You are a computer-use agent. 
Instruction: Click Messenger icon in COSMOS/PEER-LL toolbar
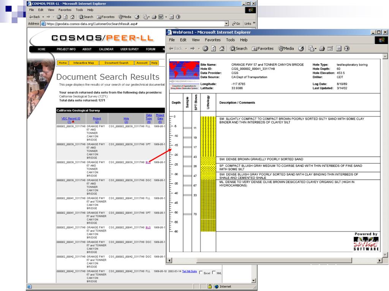178,17
